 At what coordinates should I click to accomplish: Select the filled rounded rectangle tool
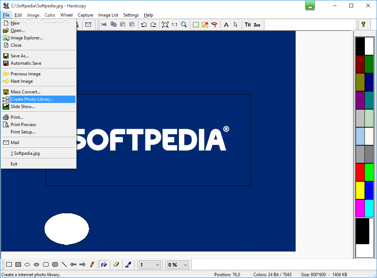pyautogui.click(x=55, y=264)
